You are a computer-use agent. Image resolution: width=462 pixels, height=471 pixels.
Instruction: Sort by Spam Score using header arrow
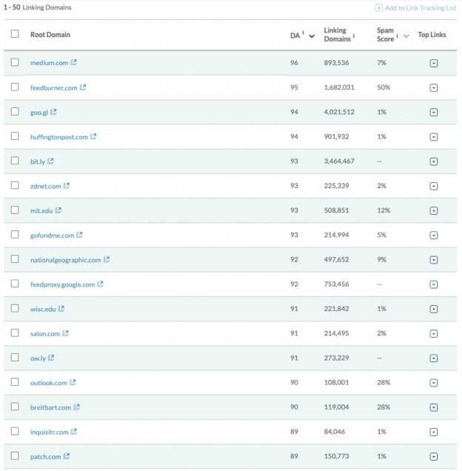point(406,36)
